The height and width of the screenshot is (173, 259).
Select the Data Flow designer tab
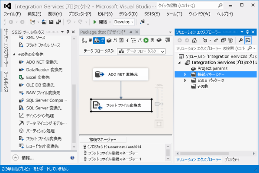click(99, 40)
